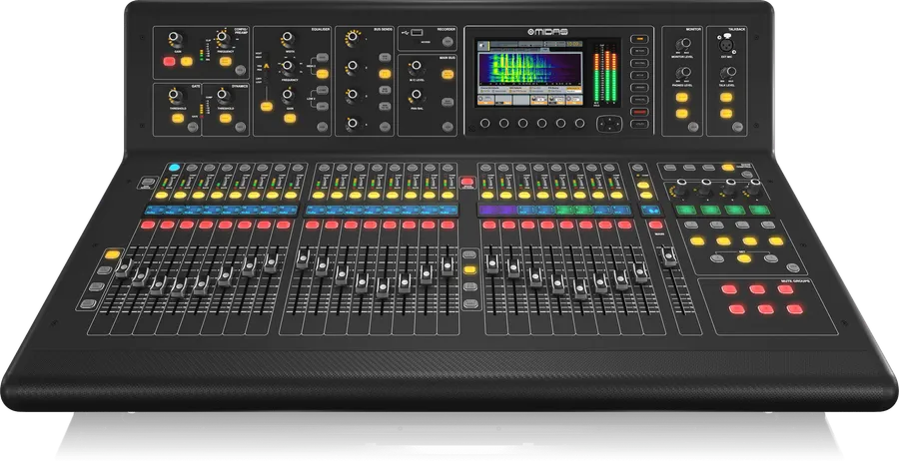Toggle the red 48V button under preamp Gain

click(169, 61)
